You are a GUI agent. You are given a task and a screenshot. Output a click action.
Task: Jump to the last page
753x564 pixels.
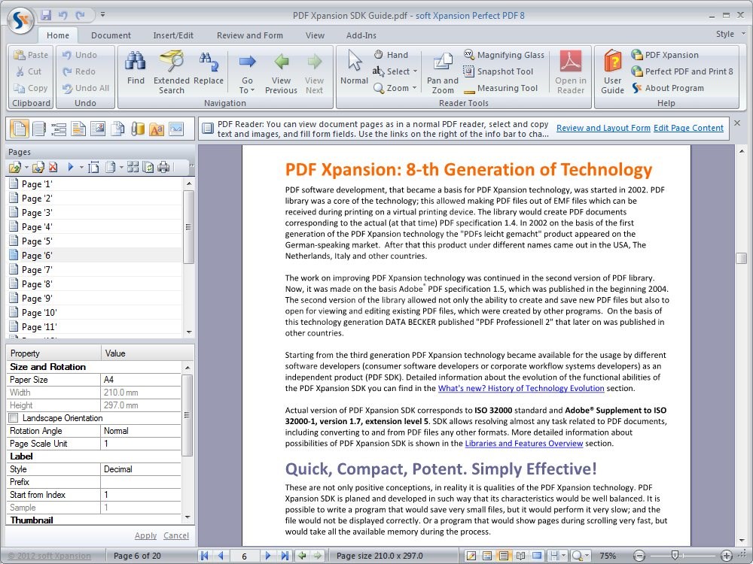(x=285, y=556)
